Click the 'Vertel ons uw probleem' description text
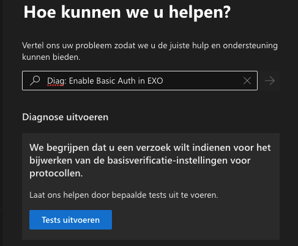 (x=150, y=51)
